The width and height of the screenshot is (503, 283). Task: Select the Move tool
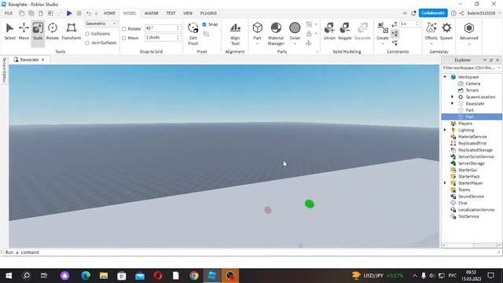pyautogui.click(x=24, y=31)
